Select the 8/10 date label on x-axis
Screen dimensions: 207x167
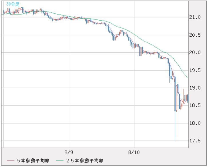tap(134, 152)
